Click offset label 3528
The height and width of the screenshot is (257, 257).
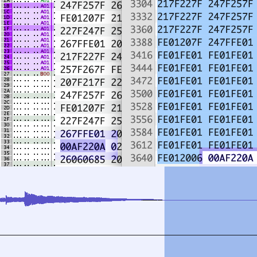[141, 106]
